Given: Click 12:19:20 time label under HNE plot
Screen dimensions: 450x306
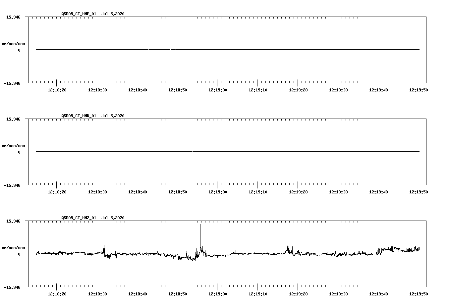Looking at the screenshot, I should [298, 90].
